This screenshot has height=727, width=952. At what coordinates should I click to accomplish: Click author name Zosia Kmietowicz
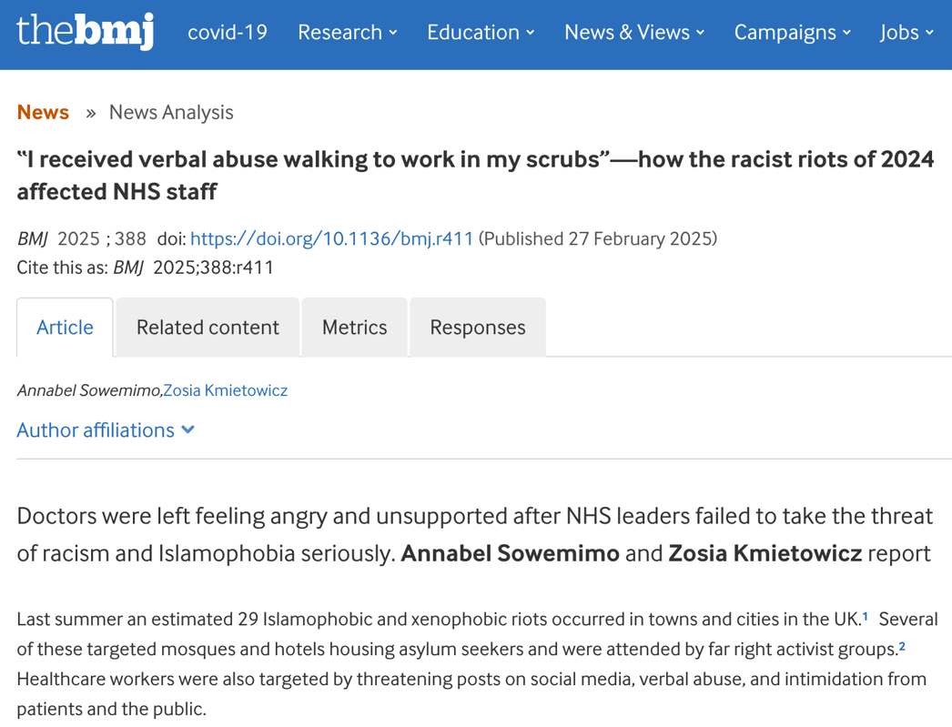click(x=226, y=390)
